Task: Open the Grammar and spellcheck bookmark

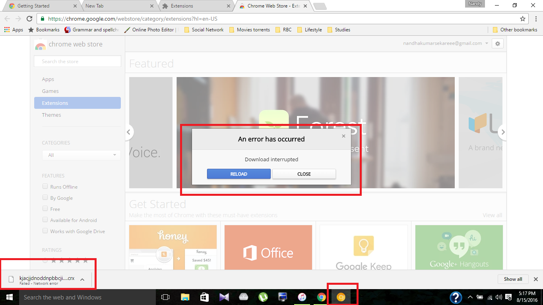Action: point(91,30)
